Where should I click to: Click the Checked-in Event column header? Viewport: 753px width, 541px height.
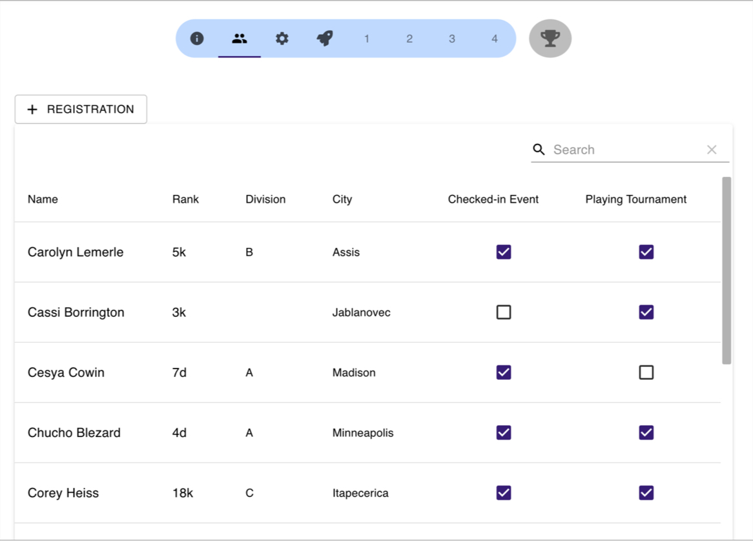[493, 199]
